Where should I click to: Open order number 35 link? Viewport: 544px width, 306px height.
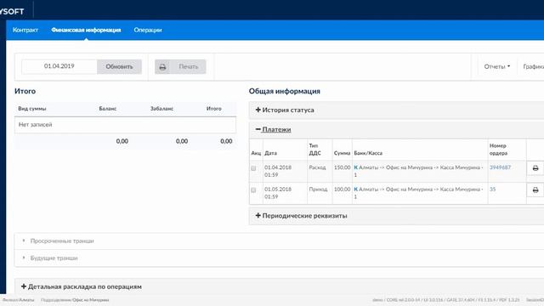pos(493,190)
